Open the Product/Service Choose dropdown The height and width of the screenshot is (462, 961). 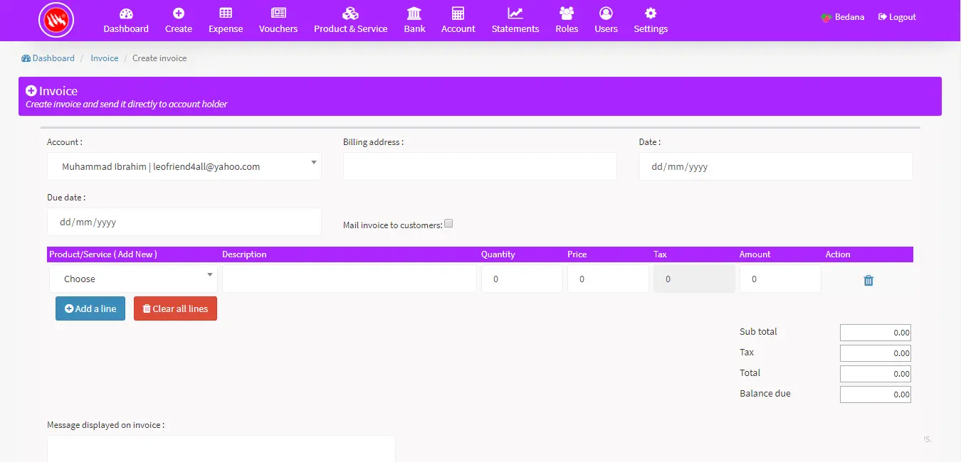coord(133,279)
